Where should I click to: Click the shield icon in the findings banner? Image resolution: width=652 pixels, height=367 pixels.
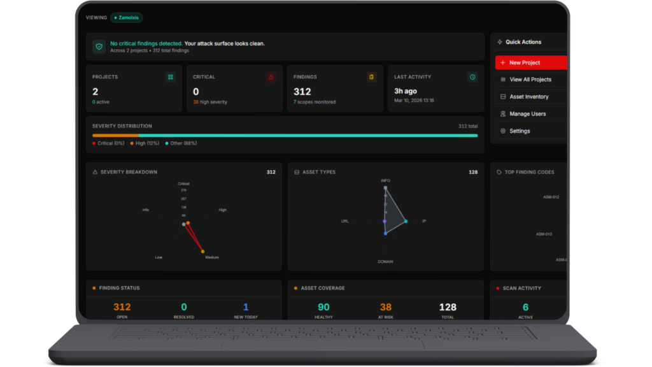click(99, 47)
